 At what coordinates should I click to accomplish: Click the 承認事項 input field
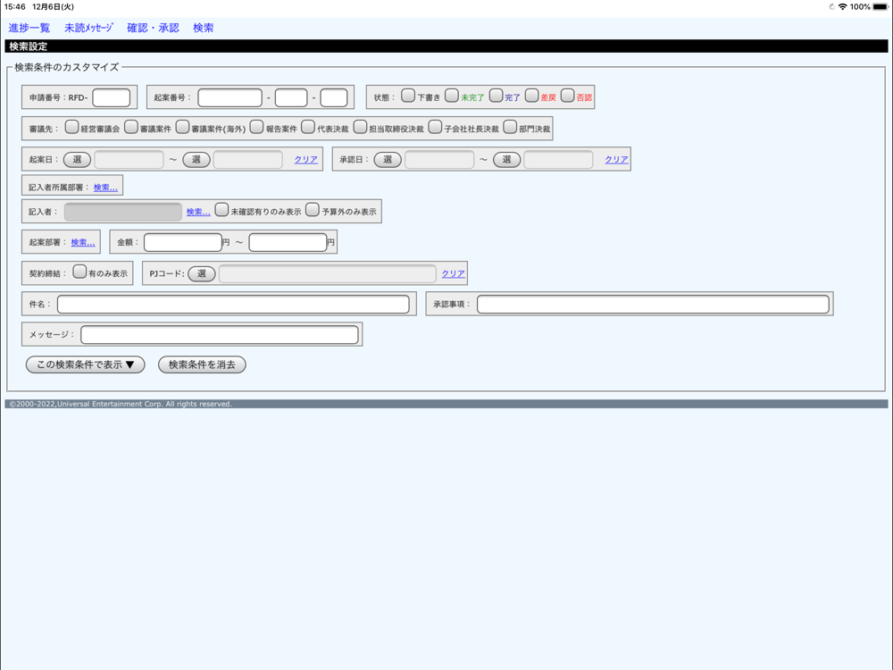point(654,305)
